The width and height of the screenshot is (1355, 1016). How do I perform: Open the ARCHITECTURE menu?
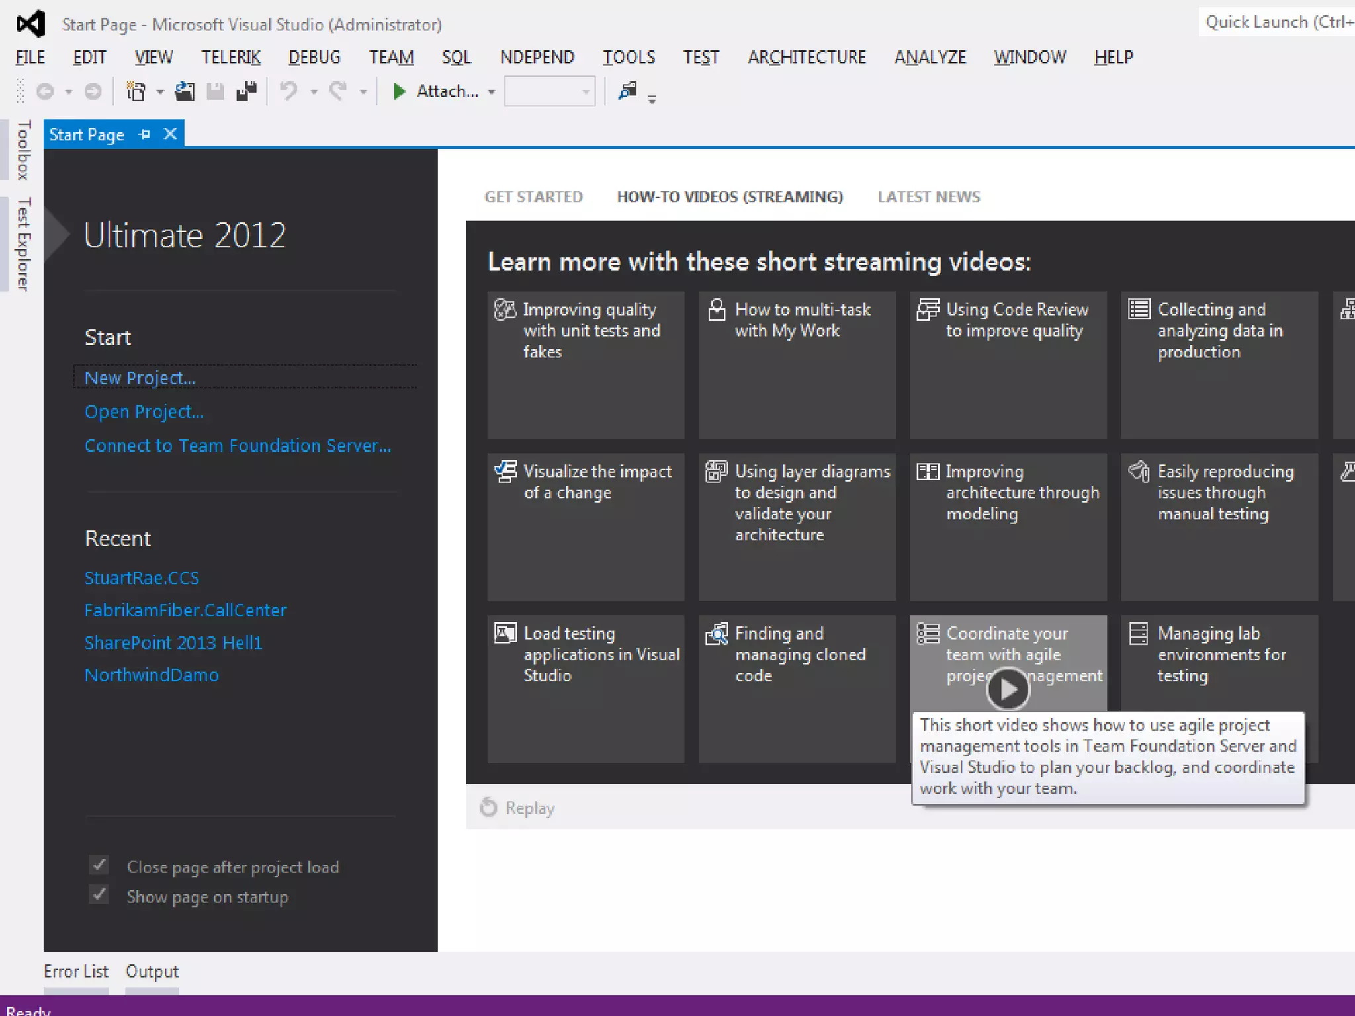pos(806,57)
